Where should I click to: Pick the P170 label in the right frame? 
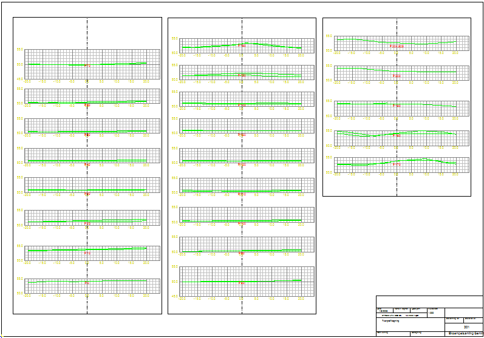397,164
